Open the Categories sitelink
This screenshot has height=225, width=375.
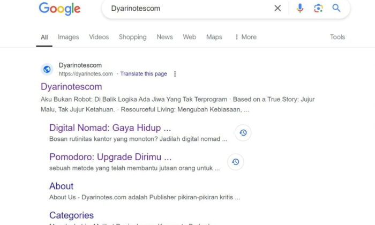(71, 215)
